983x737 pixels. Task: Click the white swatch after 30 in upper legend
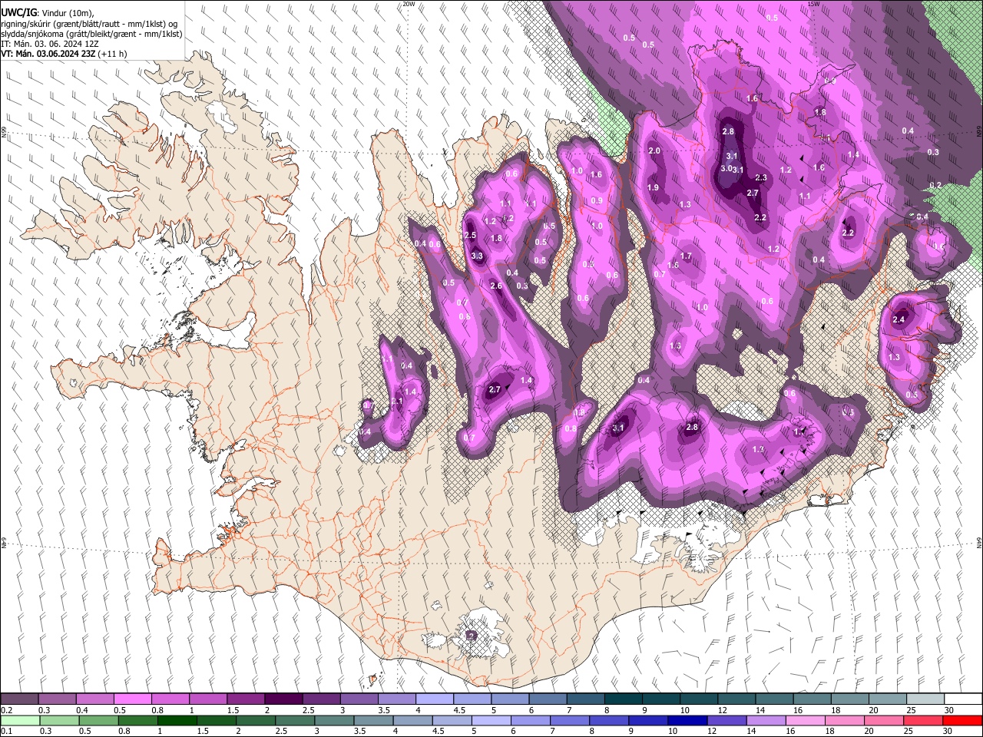coord(964,699)
